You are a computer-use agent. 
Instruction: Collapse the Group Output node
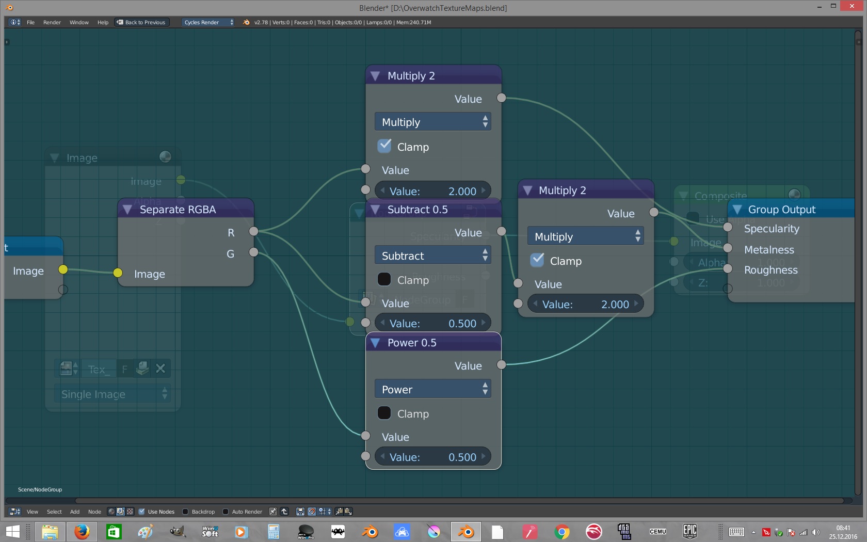pos(737,210)
